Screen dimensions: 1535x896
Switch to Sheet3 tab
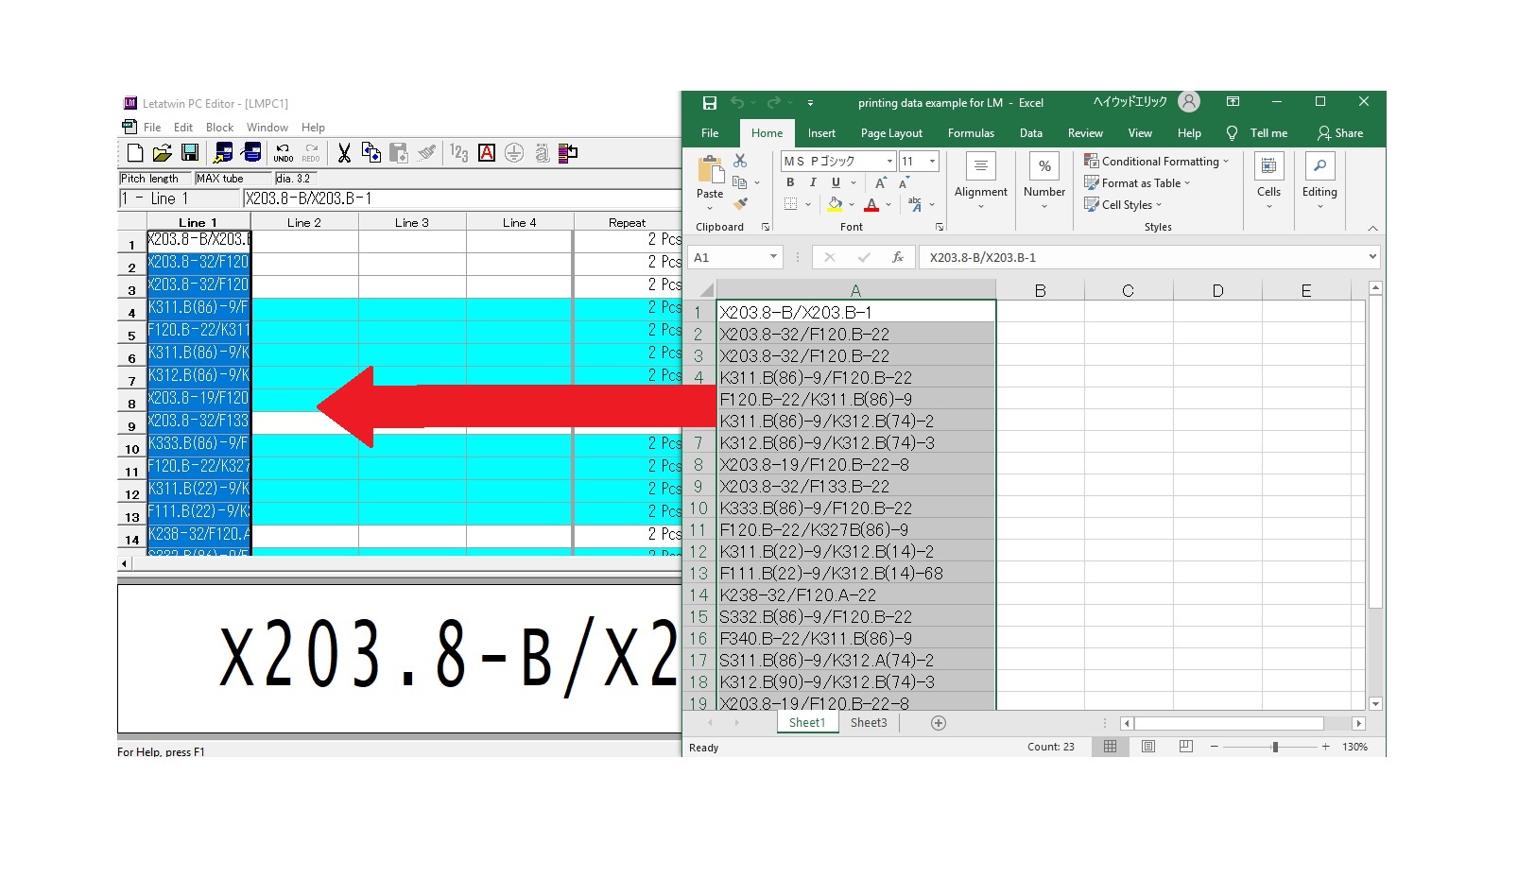coord(868,723)
